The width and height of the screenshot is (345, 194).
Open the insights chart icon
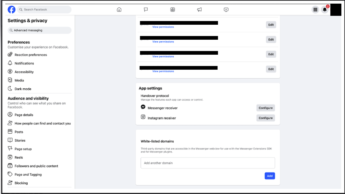pyautogui.click(x=172, y=10)
